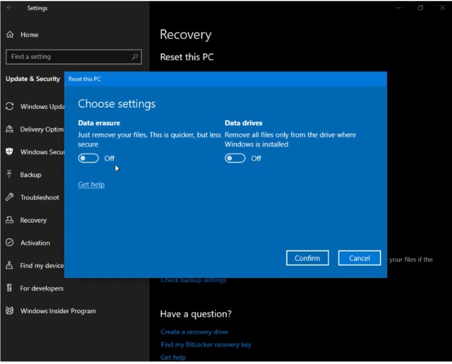Click the Activation checkmark icon
This screenshot has height=364, width=452.
9,243
